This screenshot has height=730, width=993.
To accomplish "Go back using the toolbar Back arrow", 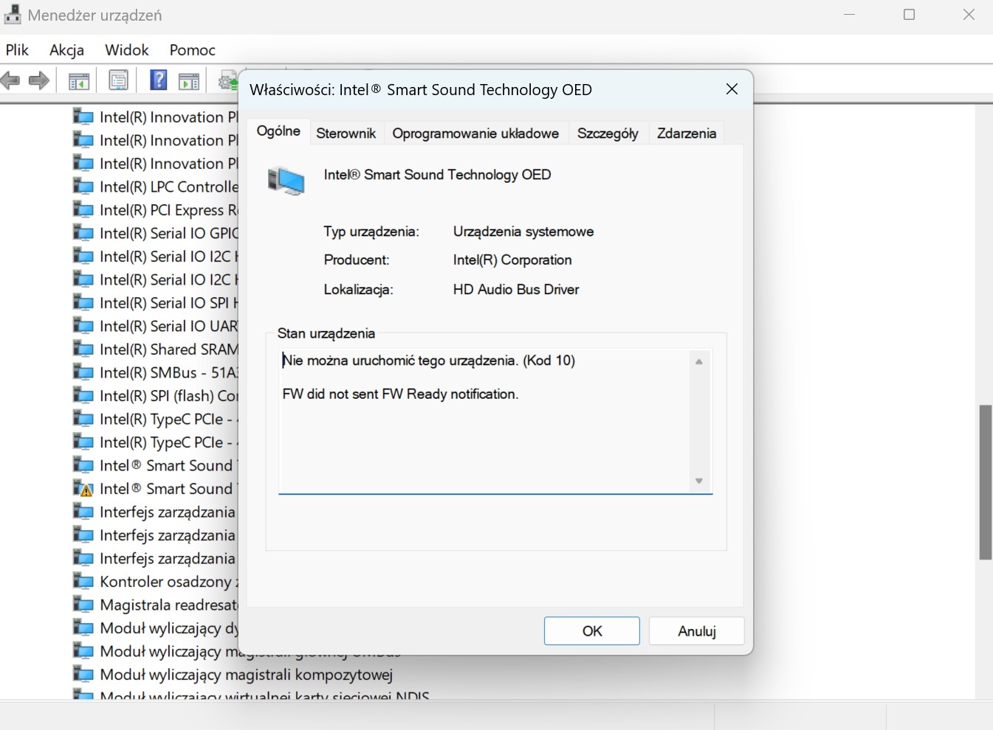I will coord(10,80).
